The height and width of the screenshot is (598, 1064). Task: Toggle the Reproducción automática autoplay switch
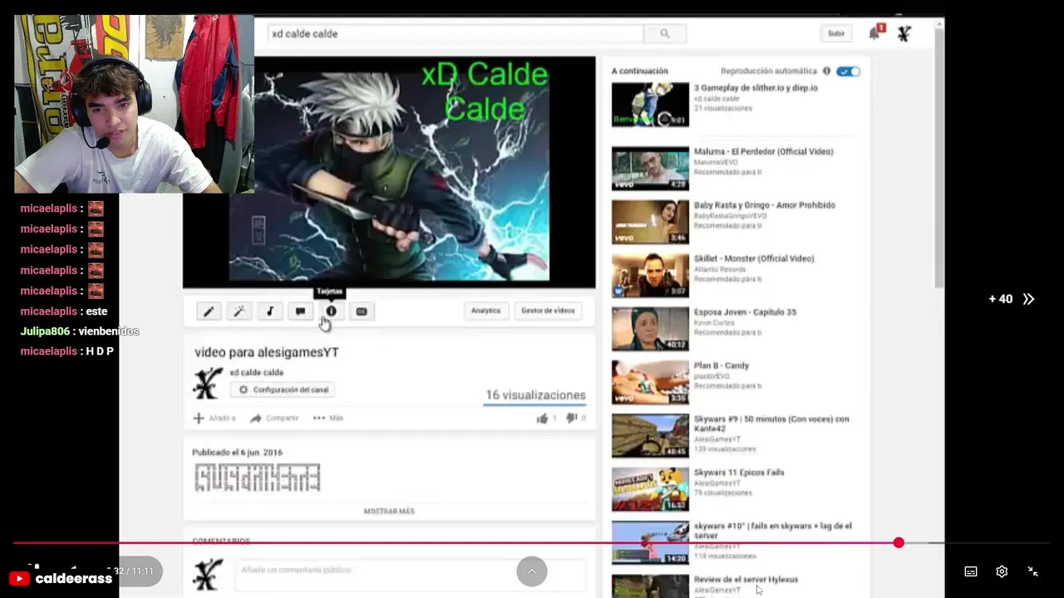pos(848,71)
